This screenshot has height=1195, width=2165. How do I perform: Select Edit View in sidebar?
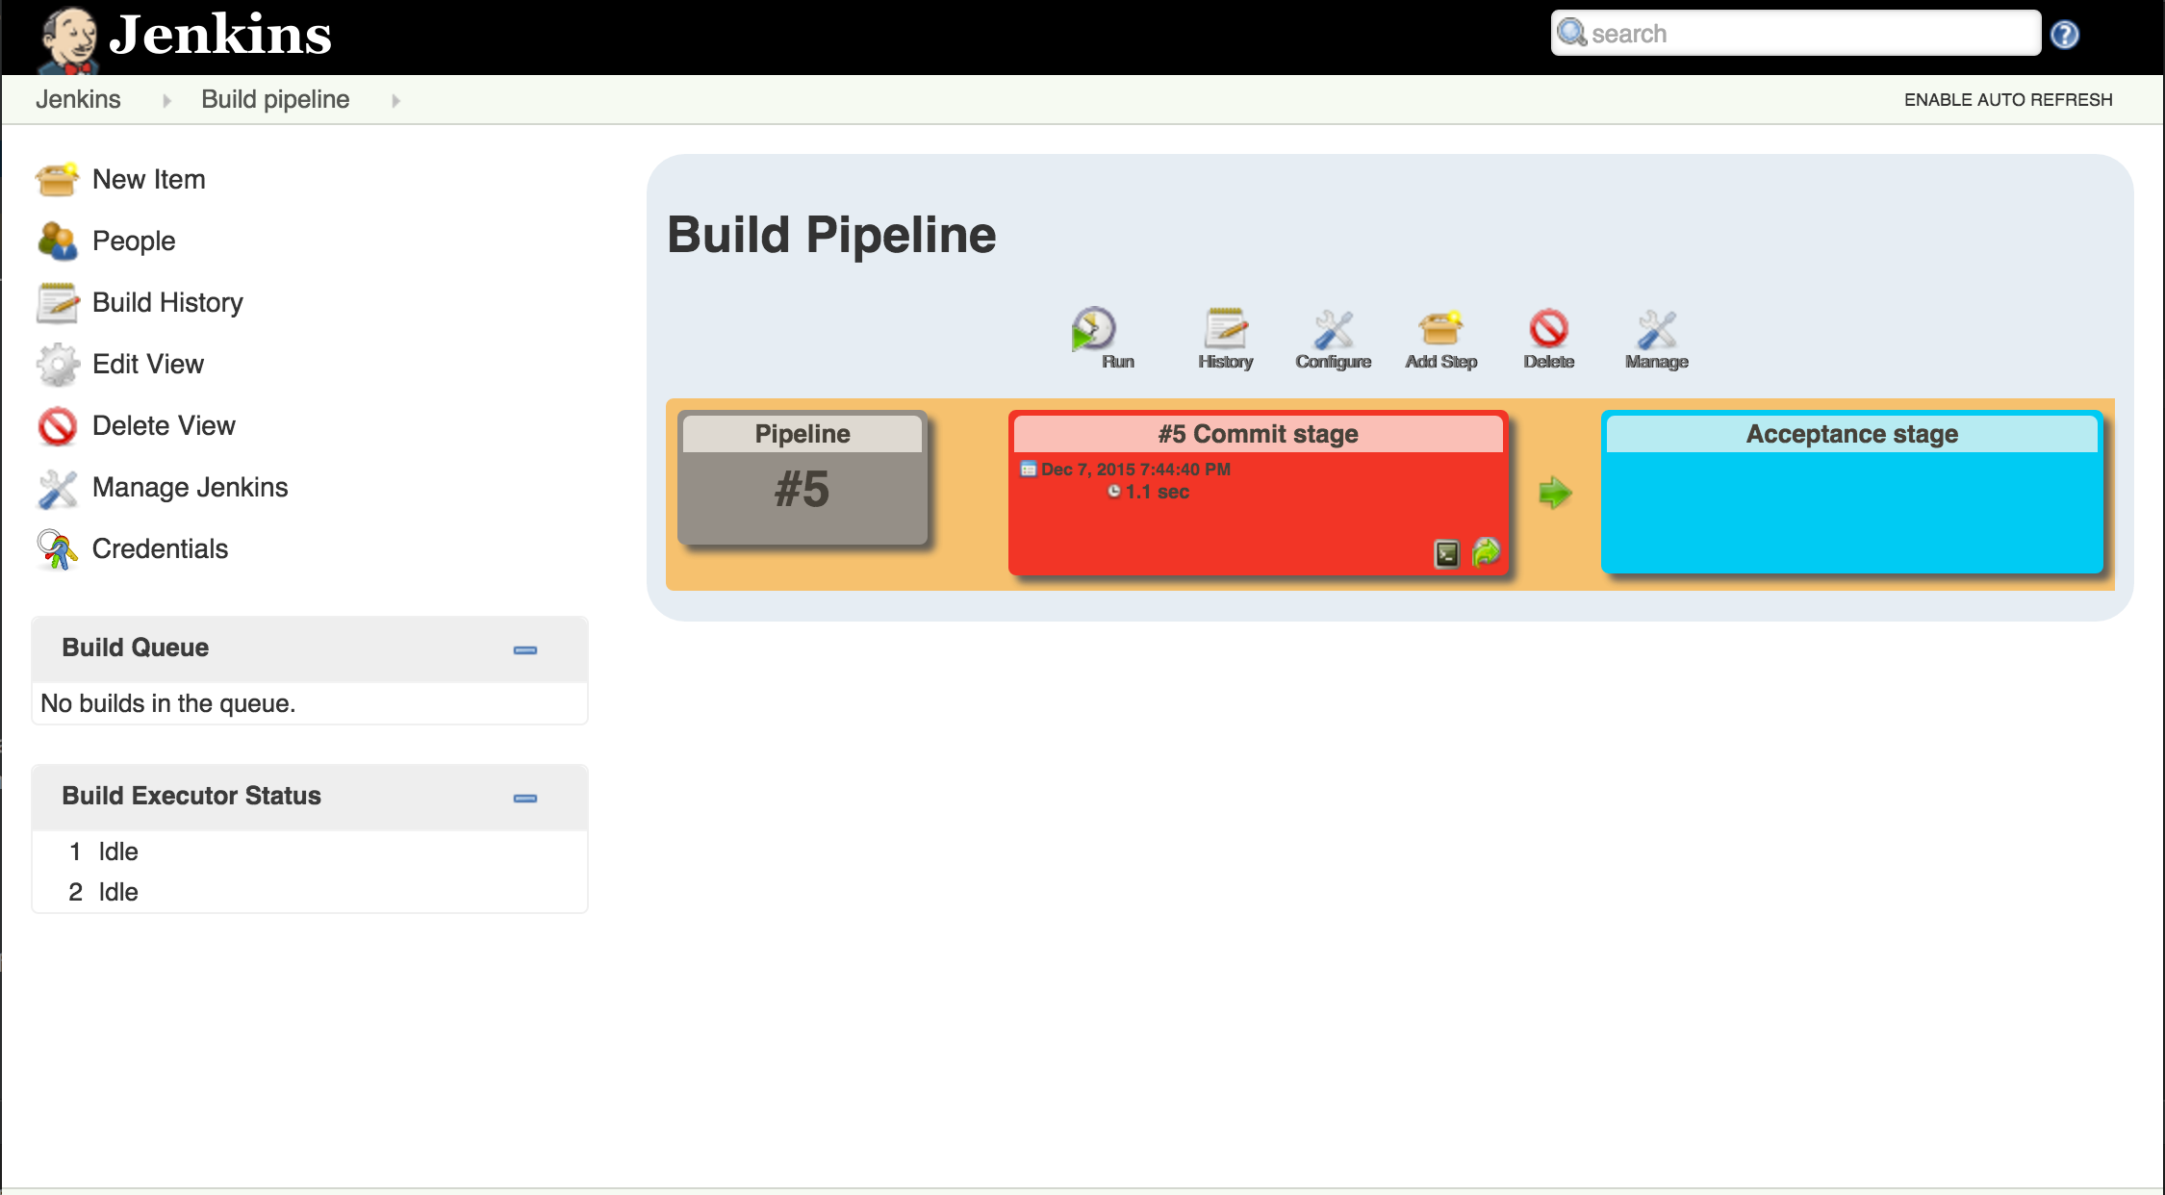(148, 365)
